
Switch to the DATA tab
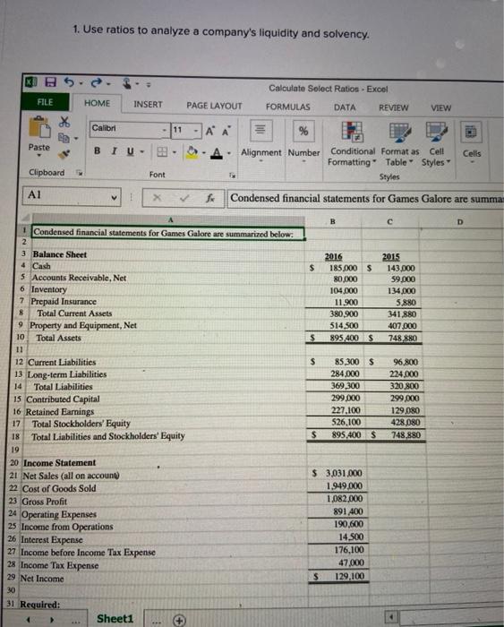[345, 107]
